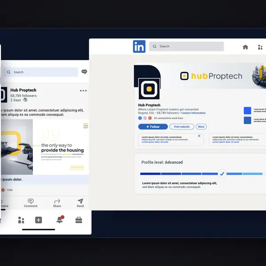Click the Hub Proptech square profile logo

pyautogui.click(x=149, y=89)
